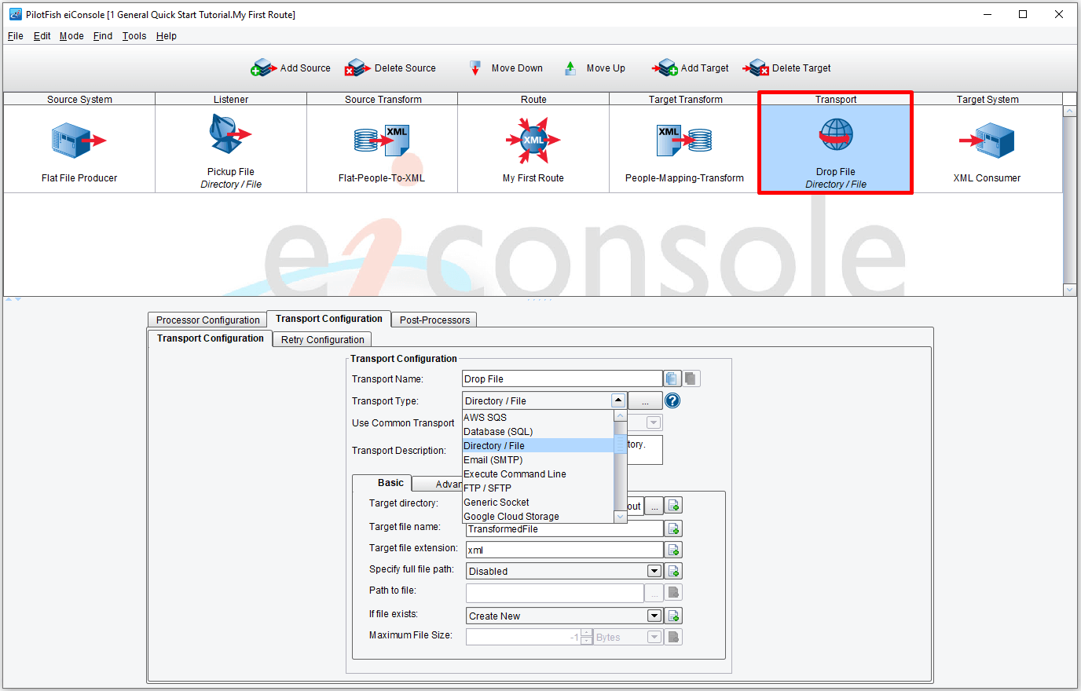Screen dimensions: 1081x691
Task: Open the Edit menu
Action: [x=42, y=36]
